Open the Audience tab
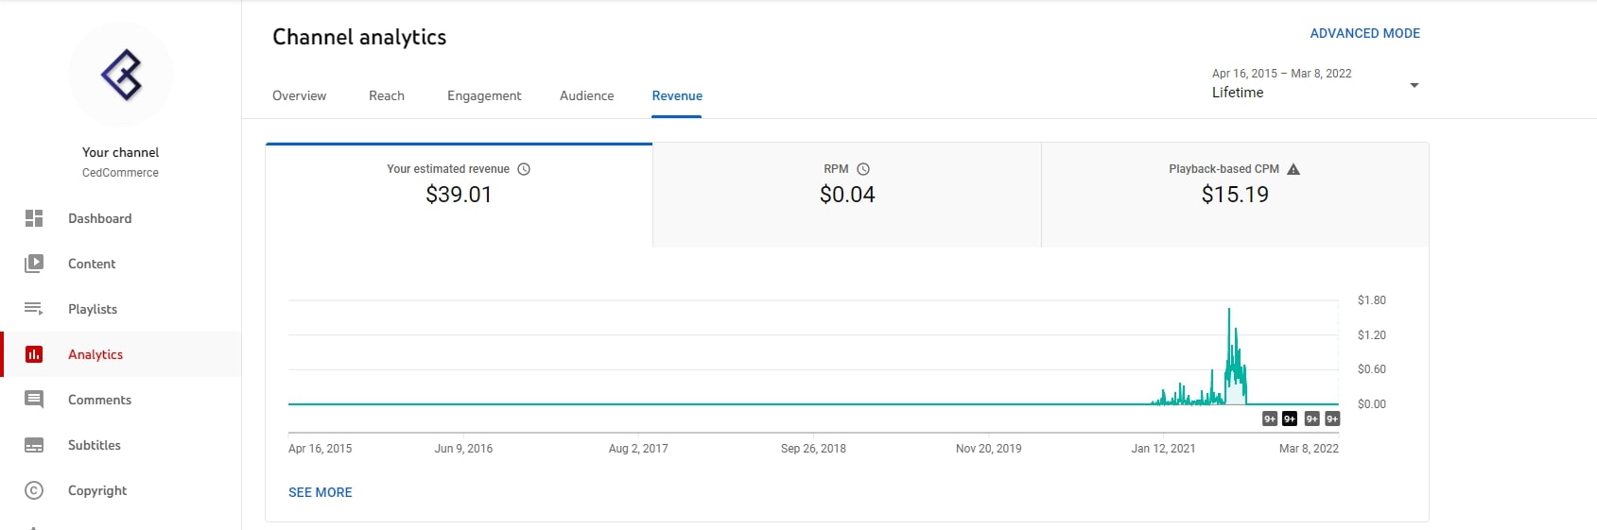This screenshot has height=530, width=1597. [586, 95]
